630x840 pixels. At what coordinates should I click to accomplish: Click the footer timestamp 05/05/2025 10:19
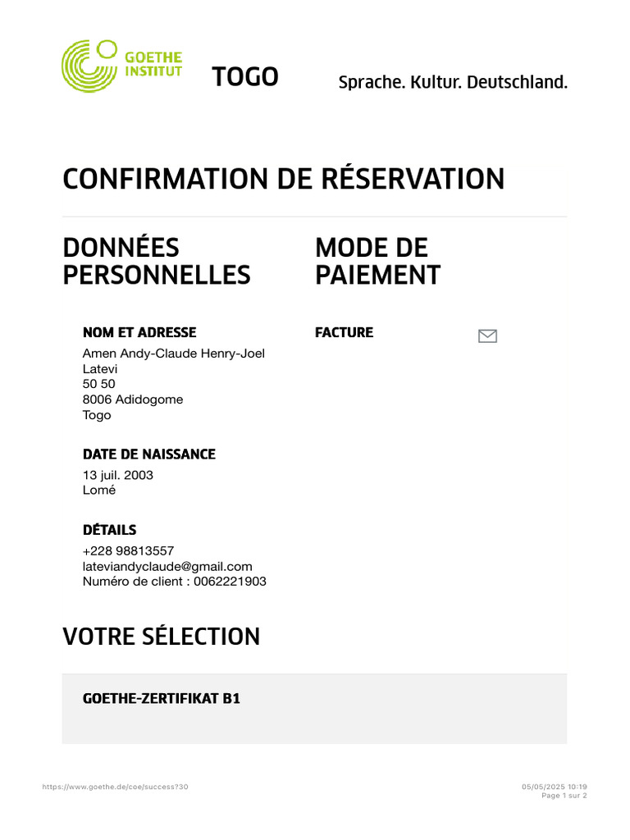coord(554,787)
